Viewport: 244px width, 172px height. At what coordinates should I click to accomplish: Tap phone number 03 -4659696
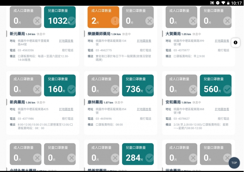[104, 119]
